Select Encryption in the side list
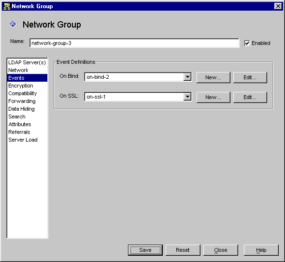 click(x=27, y=86)
